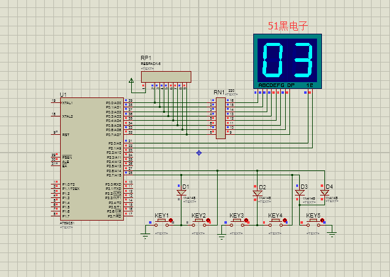Click the XTAL1 pin label on U1
390x277 pixels.
click(67, 103)
